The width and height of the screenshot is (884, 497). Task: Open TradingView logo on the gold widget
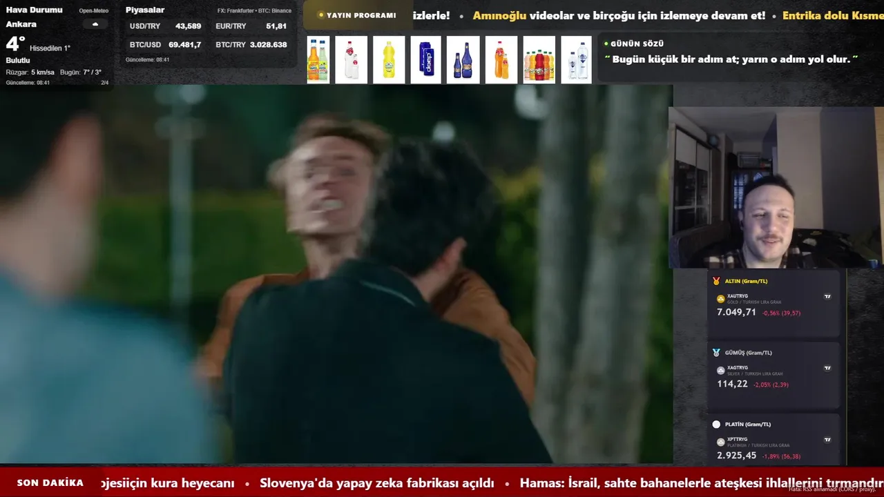click(x=827, y=297)
